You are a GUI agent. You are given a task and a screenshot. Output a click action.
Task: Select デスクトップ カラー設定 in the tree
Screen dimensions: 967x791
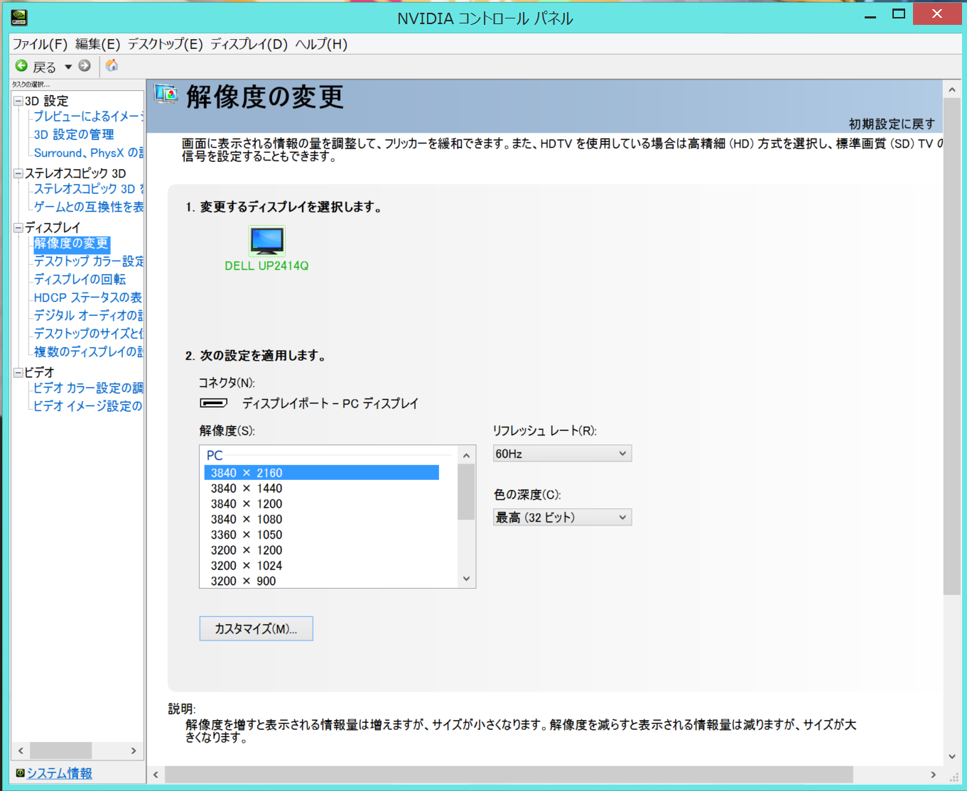89,261
